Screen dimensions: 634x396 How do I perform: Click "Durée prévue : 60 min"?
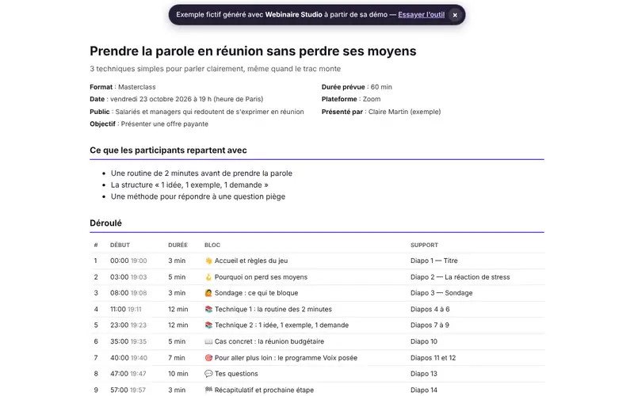pos(357,87)
